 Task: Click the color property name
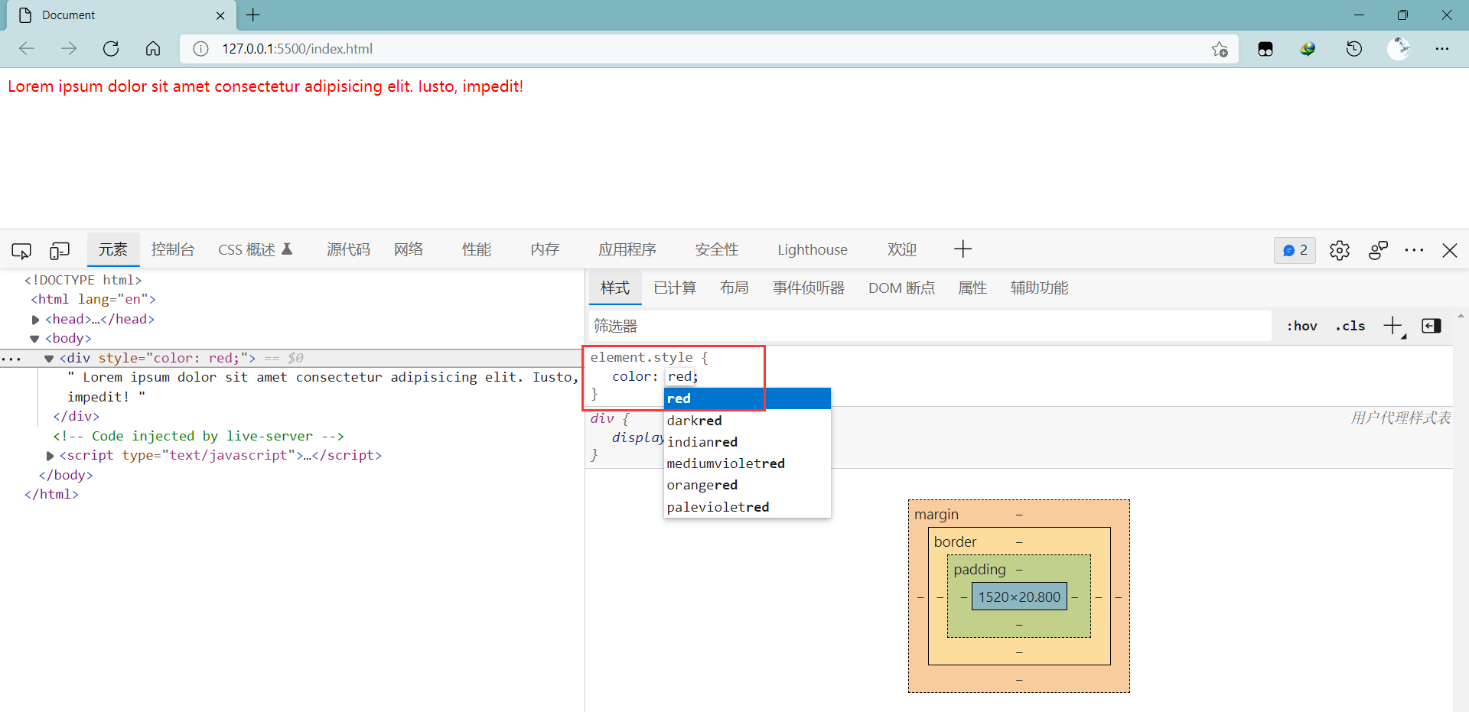[x=631, y=376]
